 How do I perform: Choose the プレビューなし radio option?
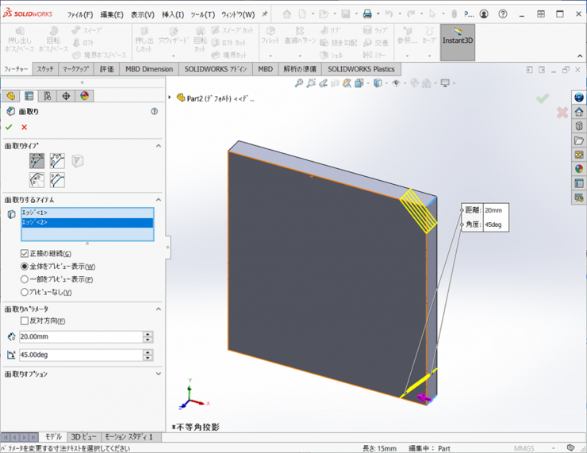(x=25, y=292)
